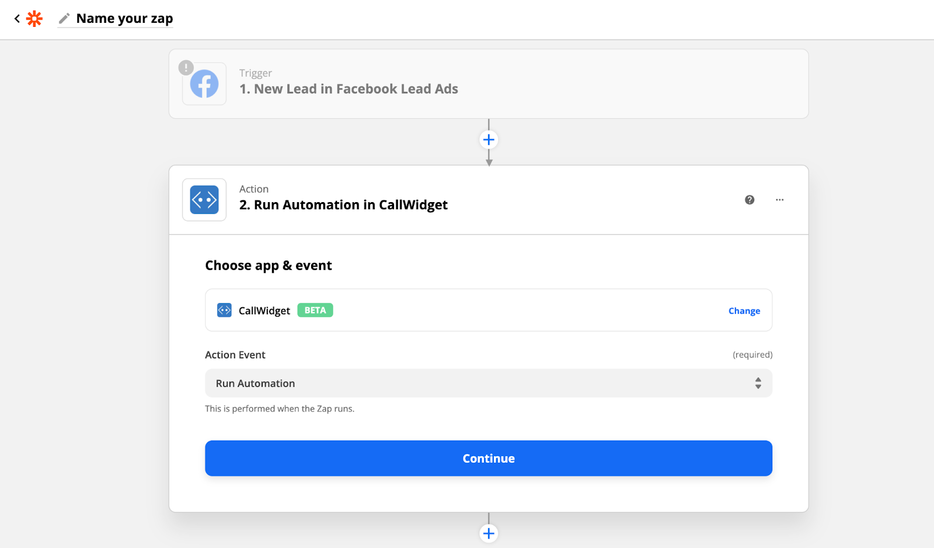The image size is (934, 548).
Task: Open the Facebook Lead Ads trigger icon
Action: coord(204,84)
